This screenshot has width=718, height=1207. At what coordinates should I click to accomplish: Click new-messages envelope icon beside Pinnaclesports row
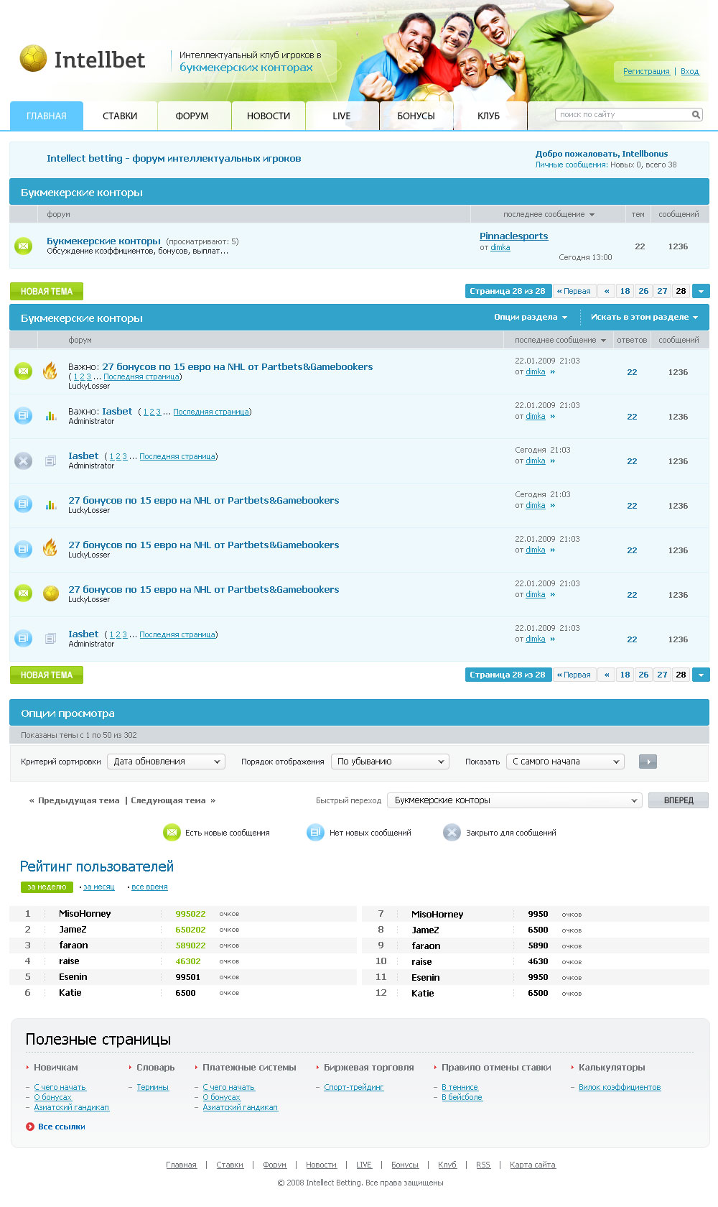24,246
